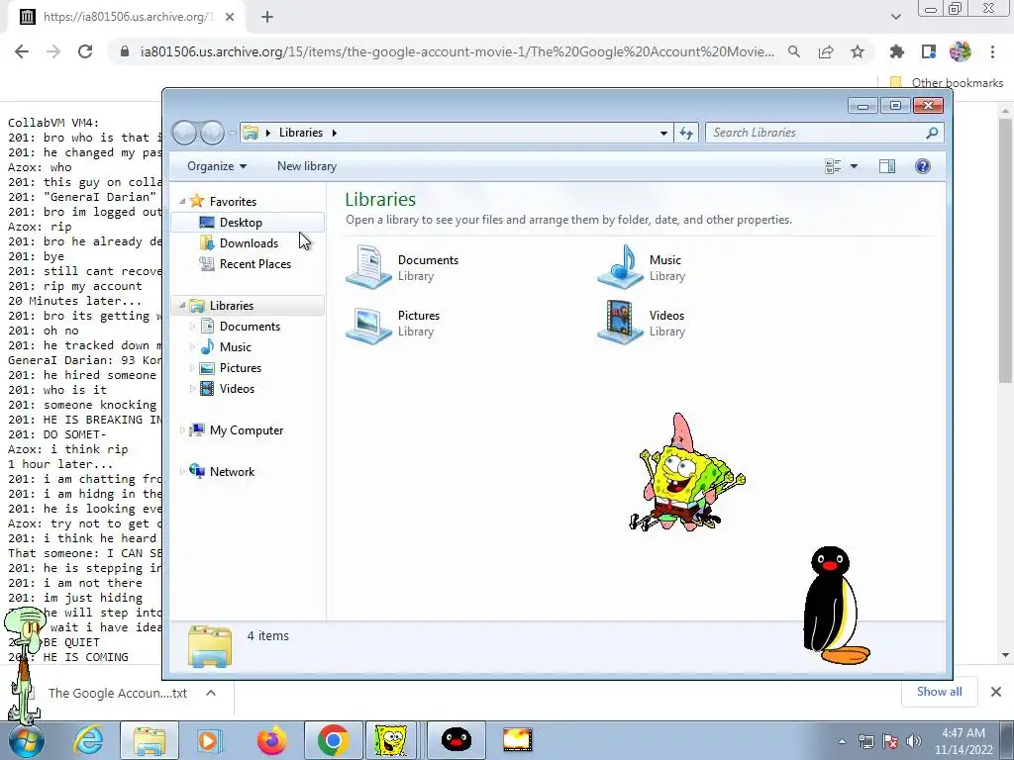This screenshot has height=760, width=1014.
Task: Click the share page icon in Chrome
Action: pyautogui.click(x=826, y=51)
